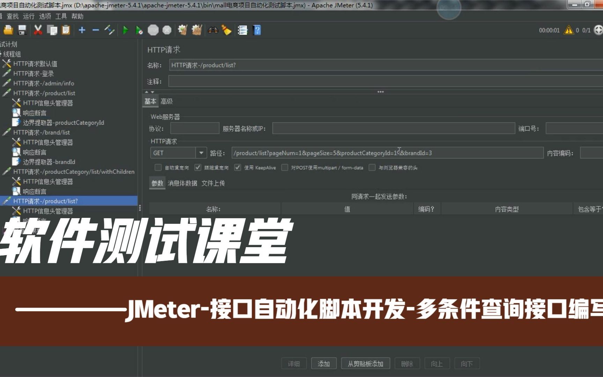Click the 路径 path field
603x377 pixels.
click(387, 153)
